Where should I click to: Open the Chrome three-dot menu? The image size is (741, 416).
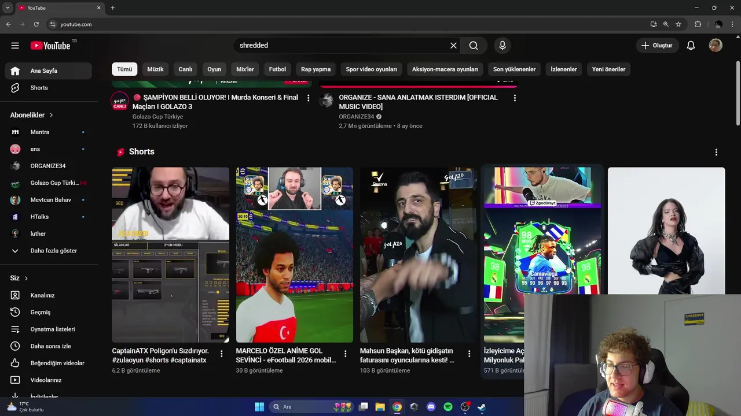(733, 24)
